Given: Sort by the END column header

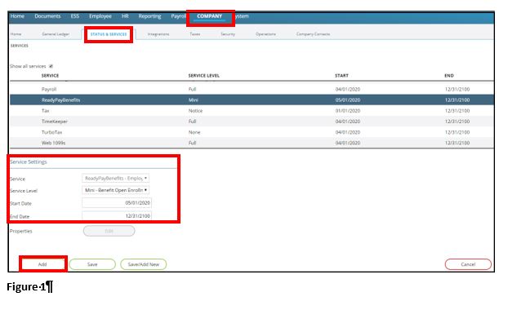Looking at the screenshot, I should click(448, 76).
